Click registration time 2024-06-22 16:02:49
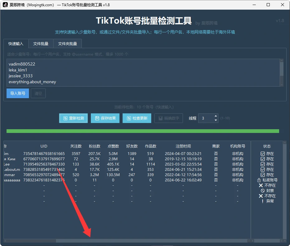Screen dimensions: 290x246 tap(183, 180)
